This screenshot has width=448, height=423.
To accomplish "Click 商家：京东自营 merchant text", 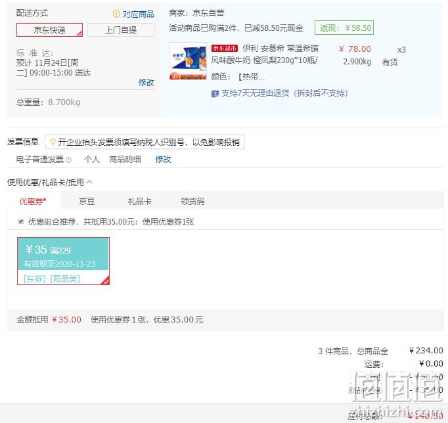I will (196, 13).
